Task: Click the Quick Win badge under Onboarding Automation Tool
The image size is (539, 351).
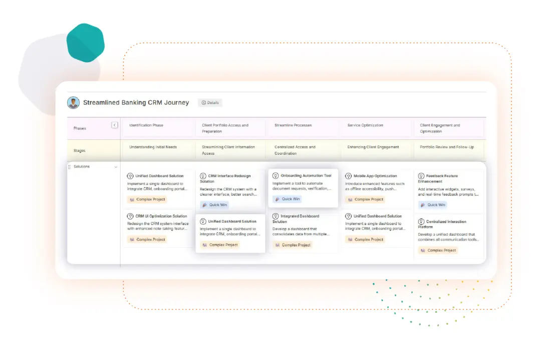Action: (x=288, y=199)
